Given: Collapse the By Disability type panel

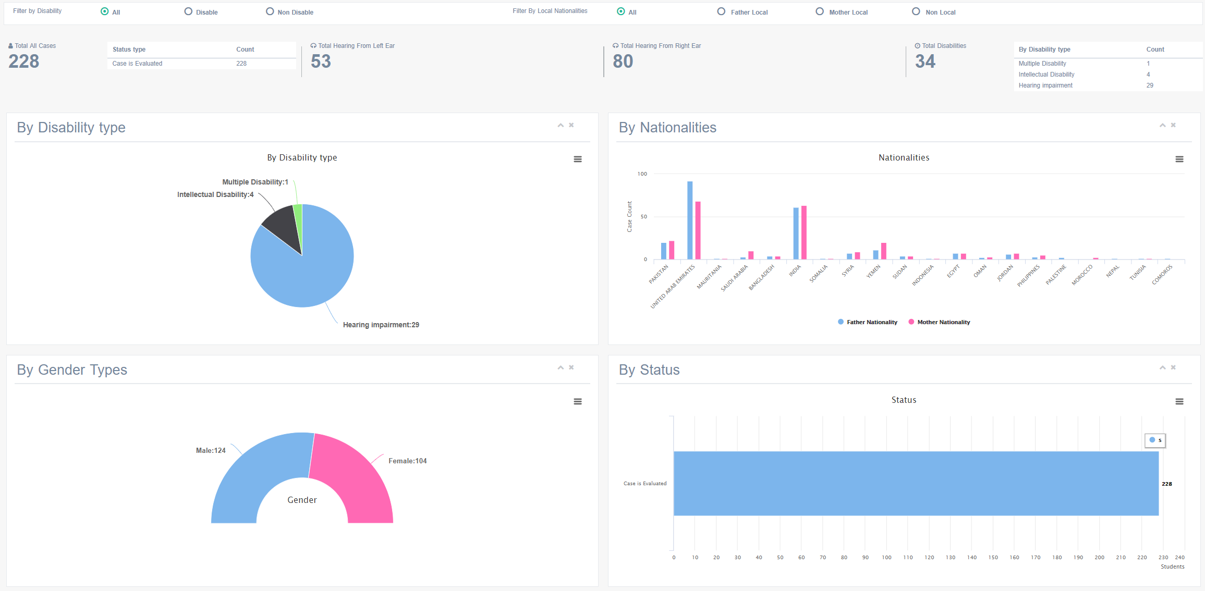Looking at the screenshot, I should tap(561, 125).
